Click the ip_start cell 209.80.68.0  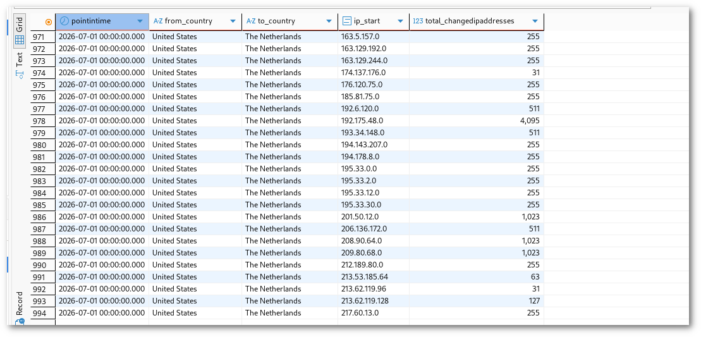click(374, 253)
